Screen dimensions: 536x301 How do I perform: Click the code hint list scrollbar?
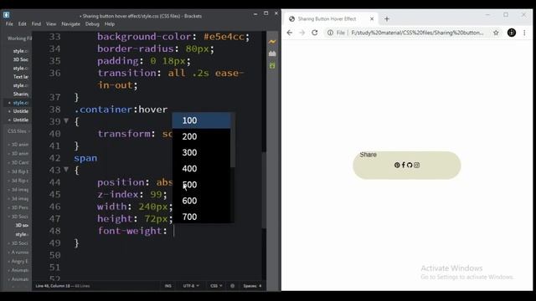pyautogui.click(x=233, y=140)
